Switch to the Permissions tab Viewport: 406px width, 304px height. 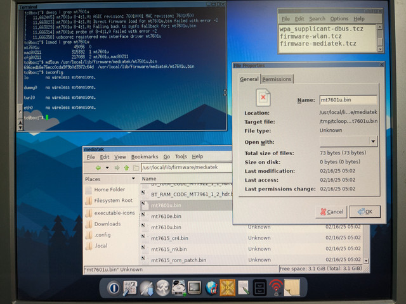coord(277,79)
